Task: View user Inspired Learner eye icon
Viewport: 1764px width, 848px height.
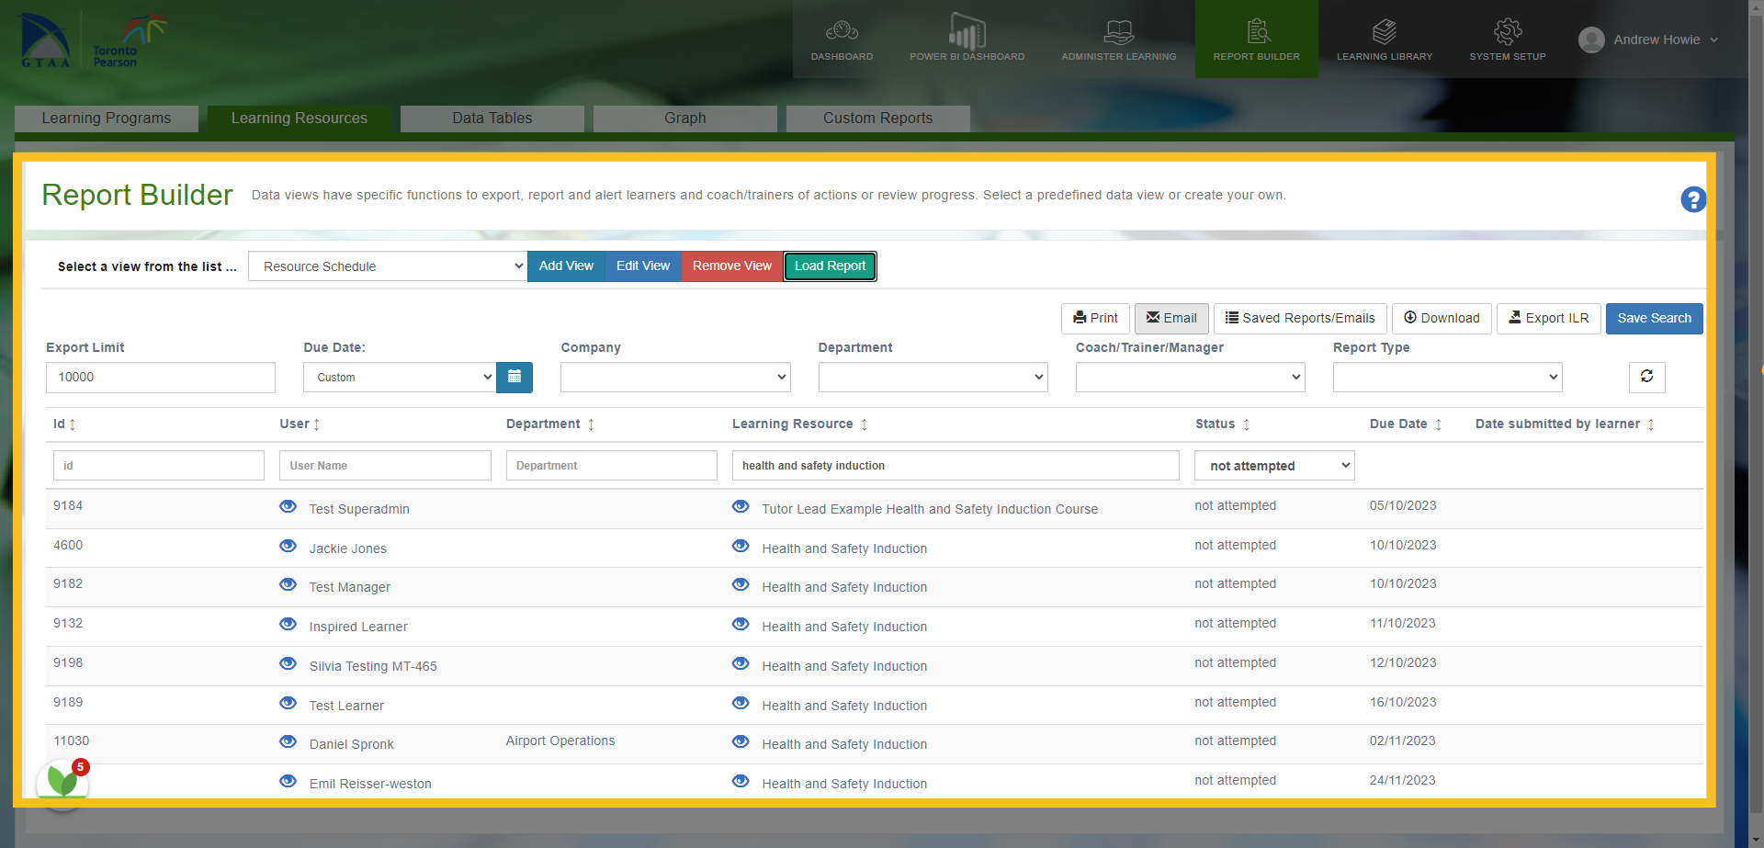Action: point(288,624)
